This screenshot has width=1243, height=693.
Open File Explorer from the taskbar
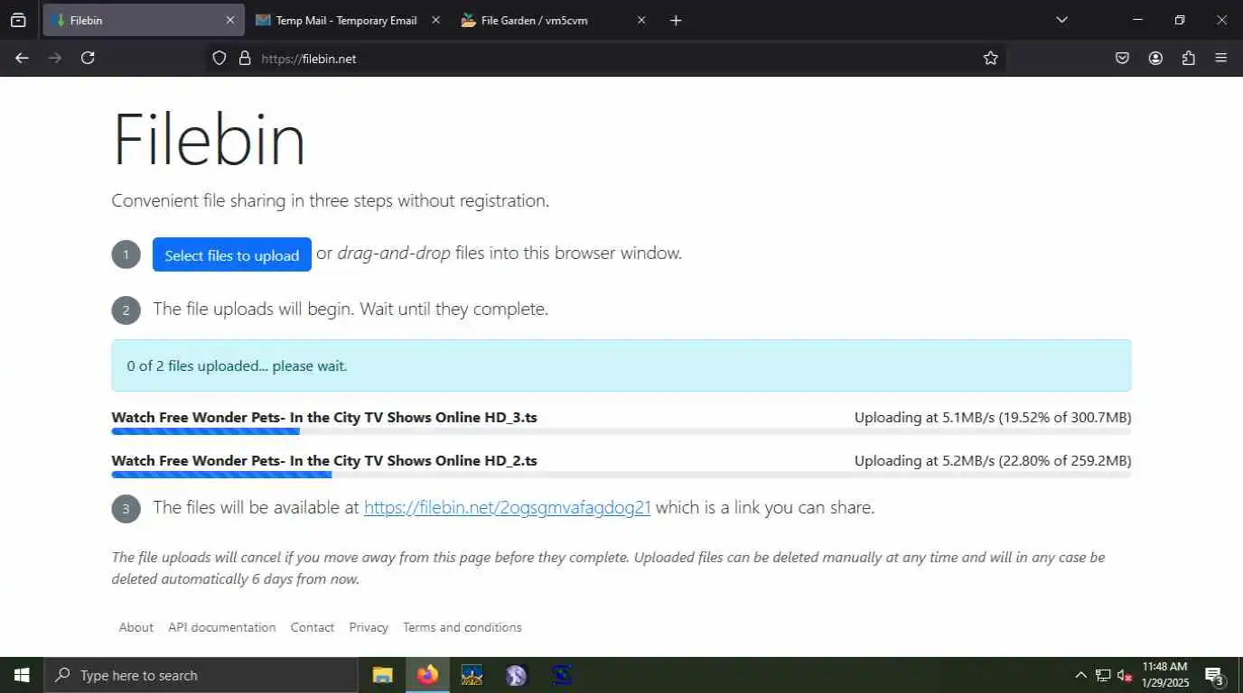[x=383, y=675]
